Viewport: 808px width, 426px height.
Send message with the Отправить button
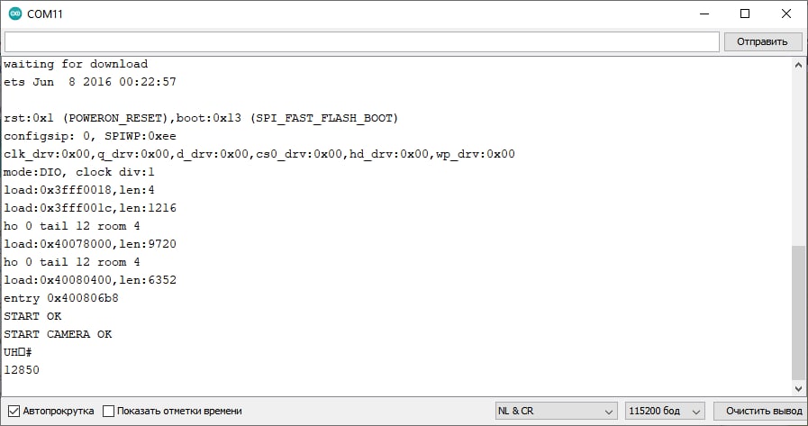click(x=762, y=41)
